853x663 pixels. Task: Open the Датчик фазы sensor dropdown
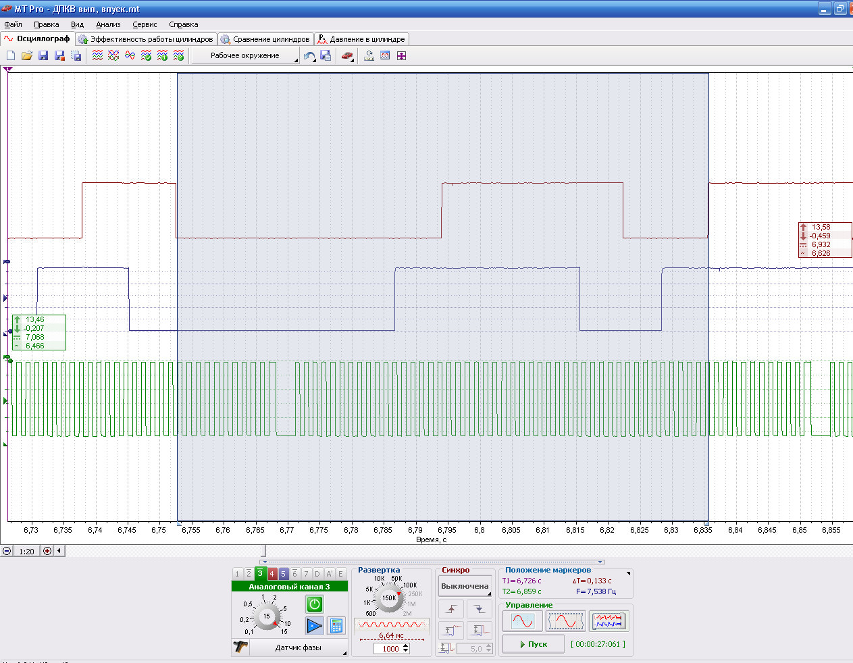pyautogui.click(x=298, y=647)
